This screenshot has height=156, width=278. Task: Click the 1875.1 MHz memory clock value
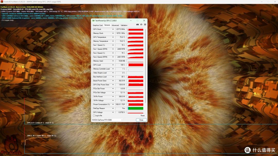(x=120, y=33)
